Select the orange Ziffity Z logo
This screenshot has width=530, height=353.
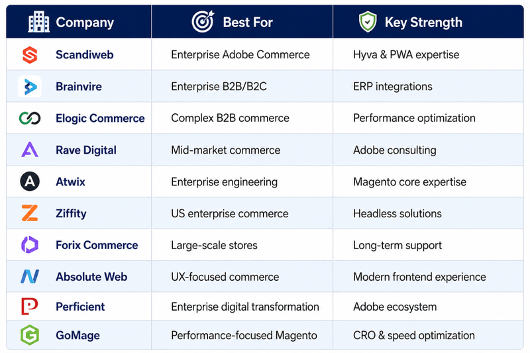(30, 213)
